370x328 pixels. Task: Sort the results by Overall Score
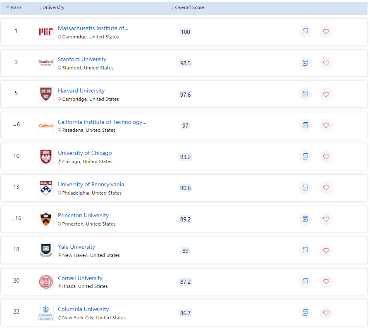point(188,7)
